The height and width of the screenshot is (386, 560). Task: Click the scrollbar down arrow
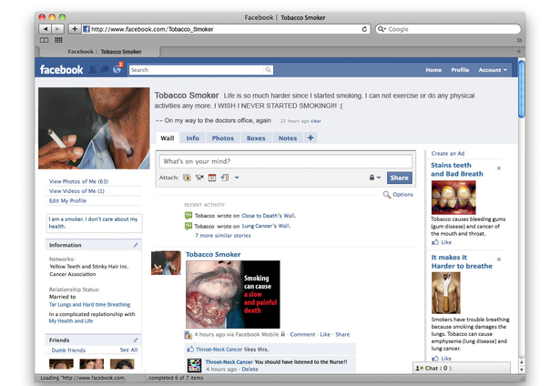[x=522, y=370]
